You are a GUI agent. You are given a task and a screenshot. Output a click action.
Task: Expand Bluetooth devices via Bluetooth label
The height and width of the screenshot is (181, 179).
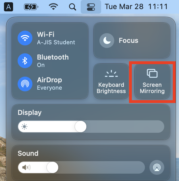(x=53, y=57)
